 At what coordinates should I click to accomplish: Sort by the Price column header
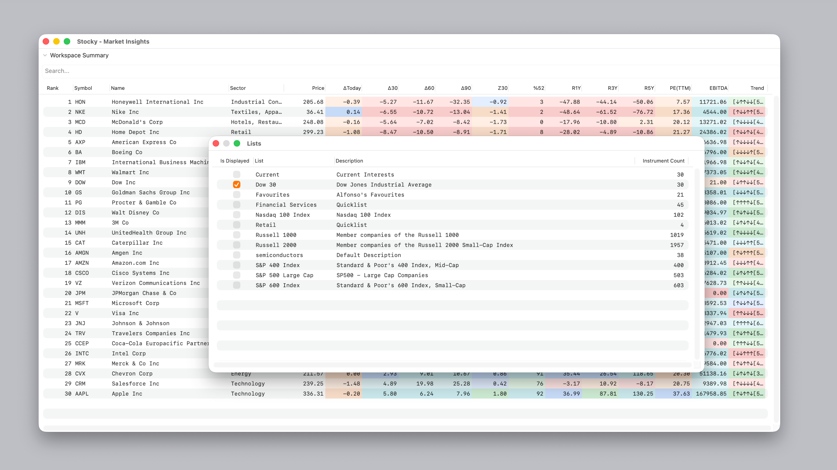coord(318,88)
